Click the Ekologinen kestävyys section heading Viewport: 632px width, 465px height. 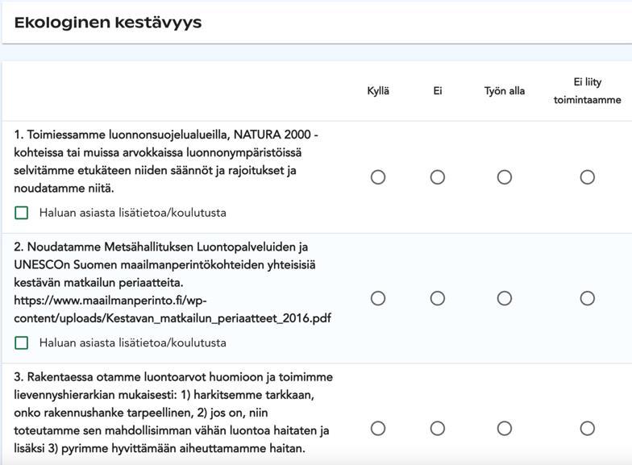point(108,23)
